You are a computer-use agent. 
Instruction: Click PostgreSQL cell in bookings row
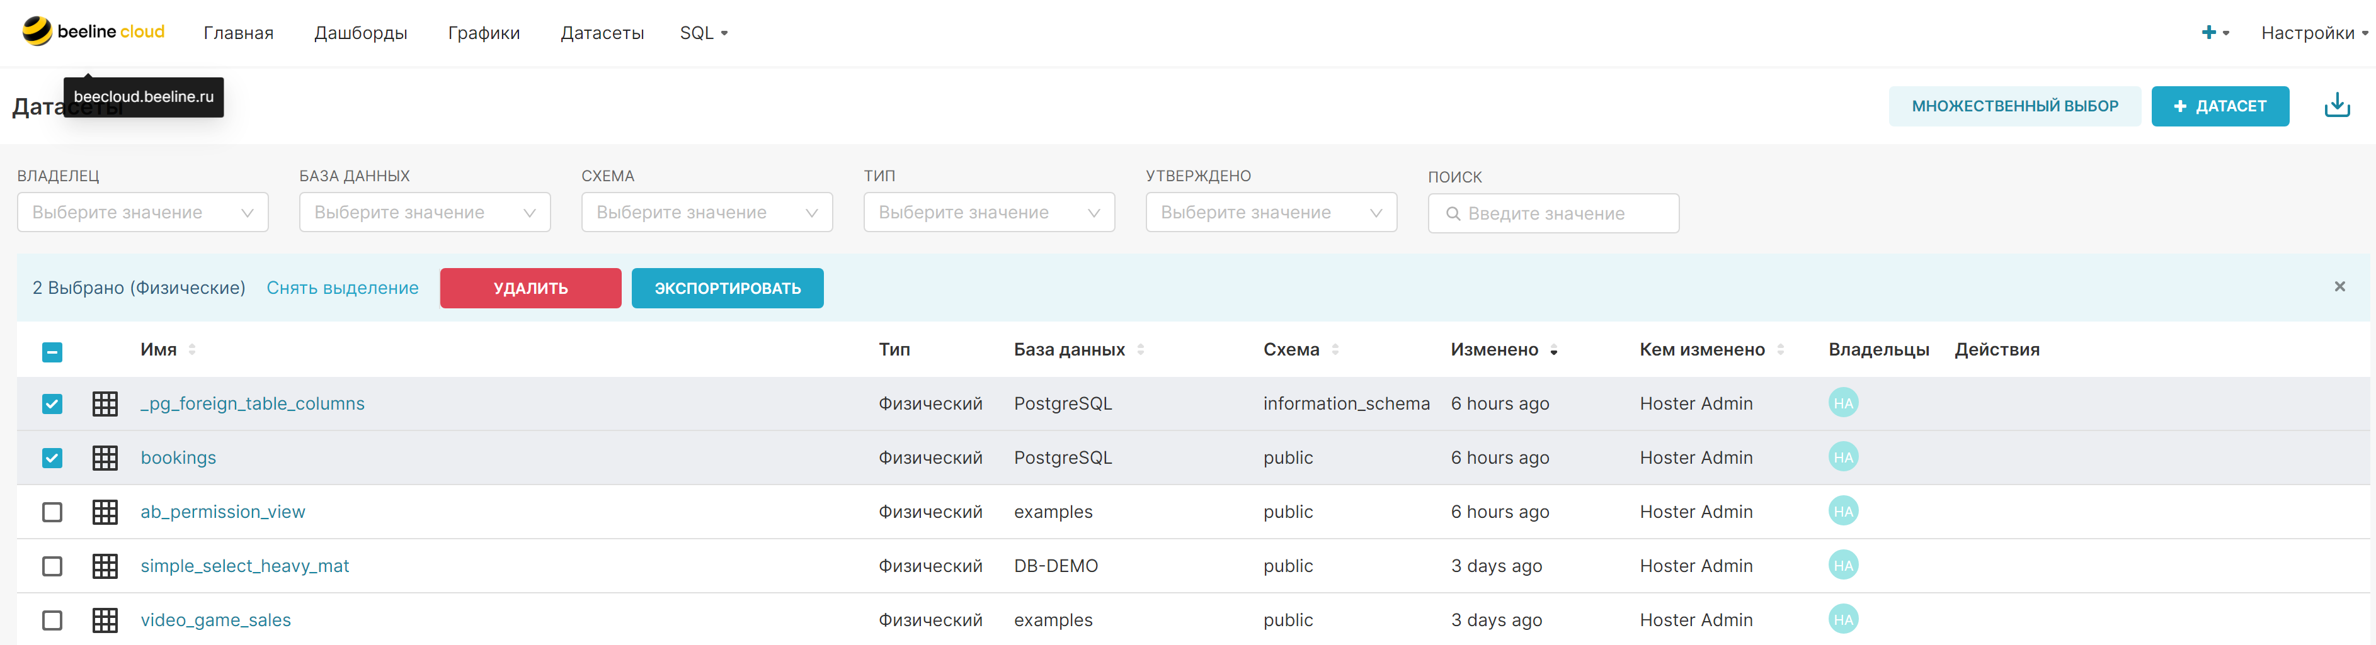click(1063, 458)
